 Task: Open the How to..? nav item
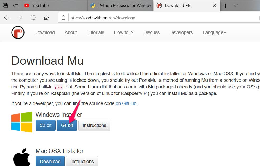point(124,32)
